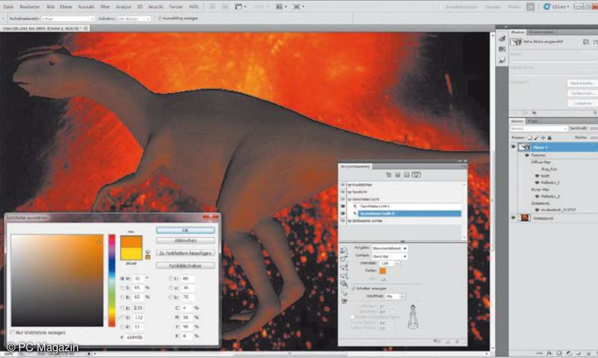The width and height of the screenshot is (598, 358).
Task: Select the L (Lab lightness) radio button
Action: (172, 278)
